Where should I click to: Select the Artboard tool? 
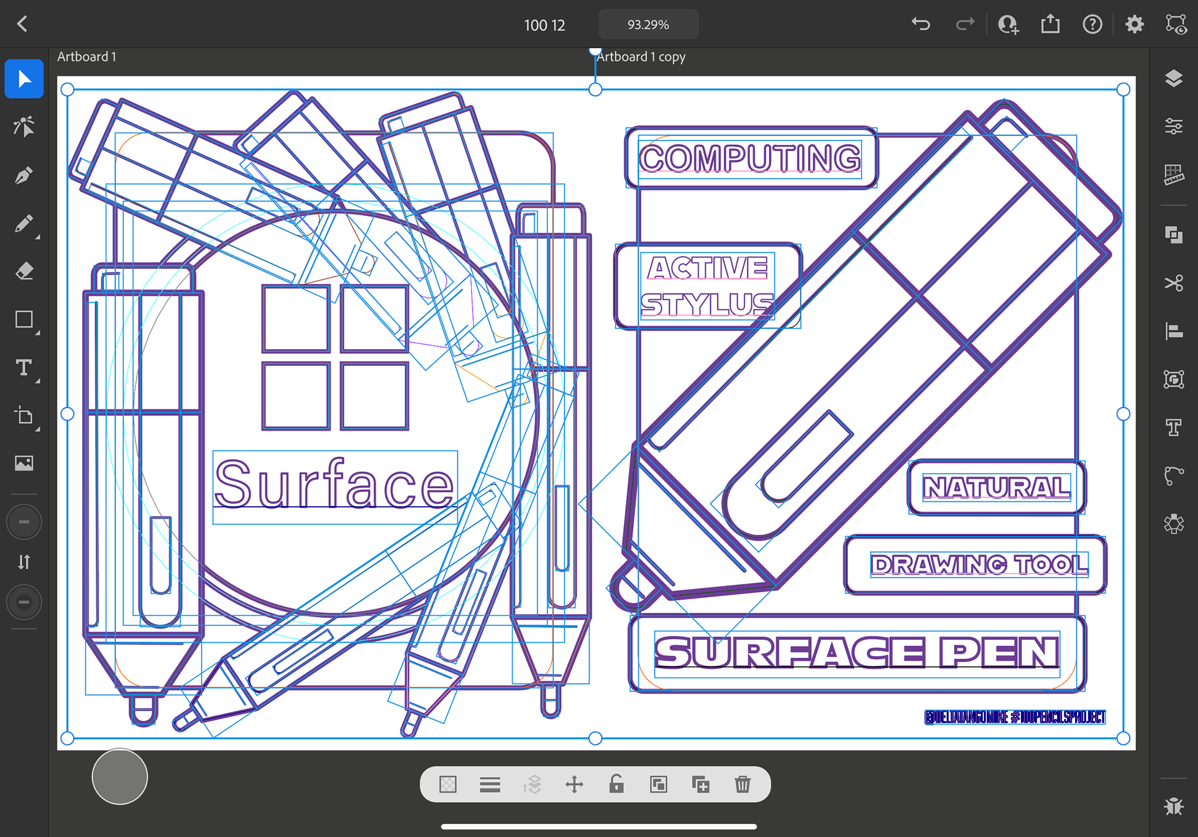click(24, 416)
